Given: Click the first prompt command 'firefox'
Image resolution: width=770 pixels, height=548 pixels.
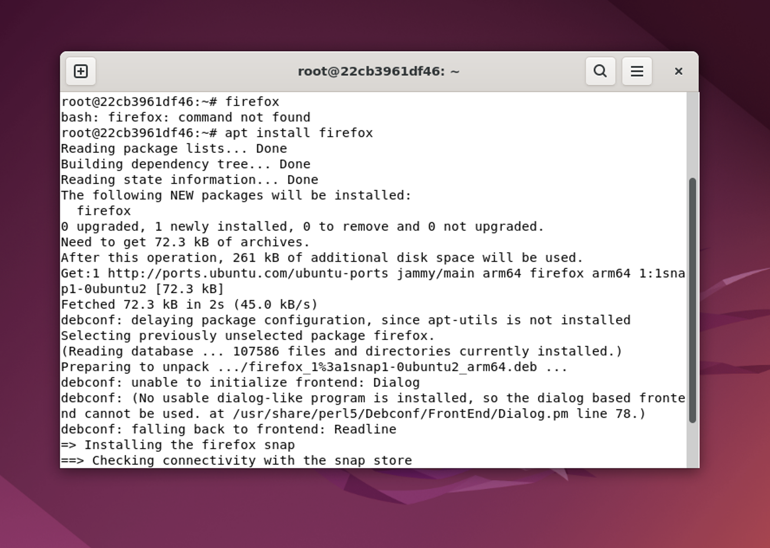Looking at the screenshot, I should coord(252,101).
